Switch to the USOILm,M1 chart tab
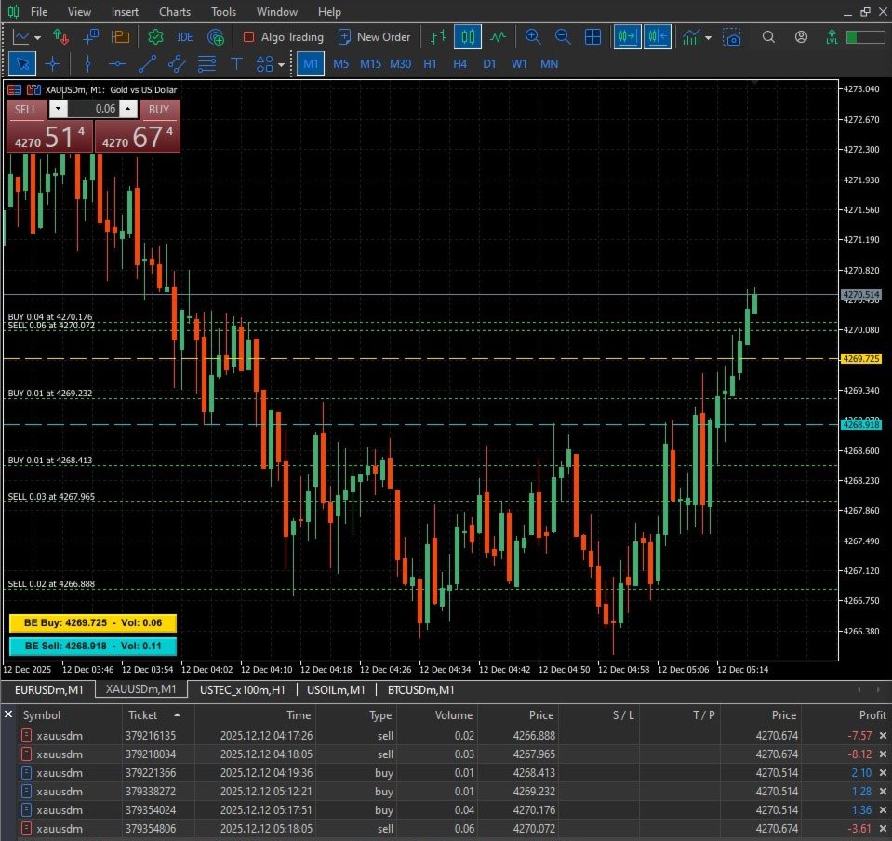The height and width of the screenshot is (841, 892). [336, 689]
